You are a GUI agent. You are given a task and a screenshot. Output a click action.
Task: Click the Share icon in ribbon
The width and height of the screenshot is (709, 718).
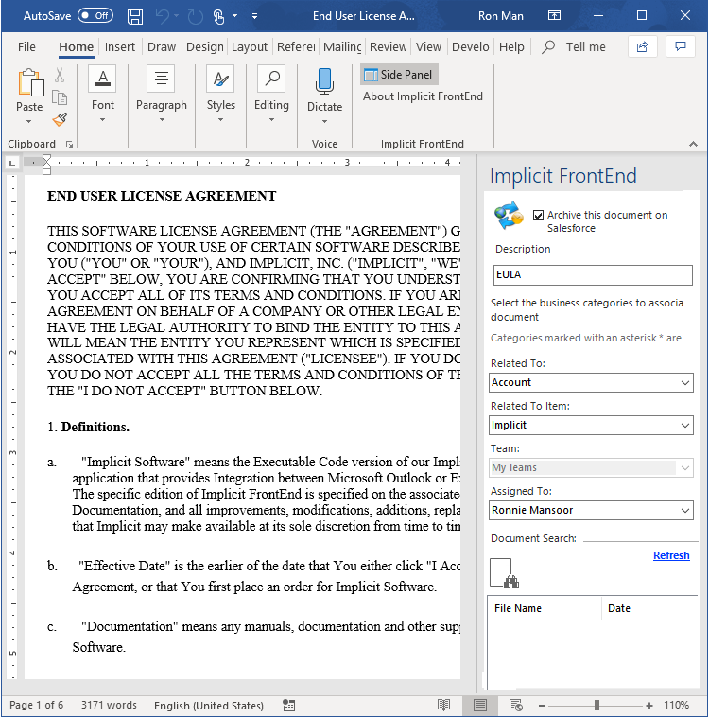[x=643, y=46]
